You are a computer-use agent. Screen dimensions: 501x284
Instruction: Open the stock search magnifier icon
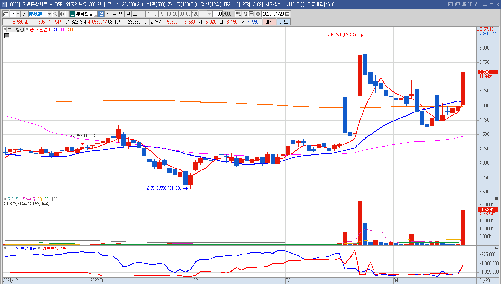(55, 14)
